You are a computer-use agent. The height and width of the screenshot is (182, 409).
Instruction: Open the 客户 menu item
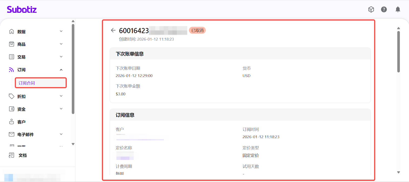tap(21, 122)
